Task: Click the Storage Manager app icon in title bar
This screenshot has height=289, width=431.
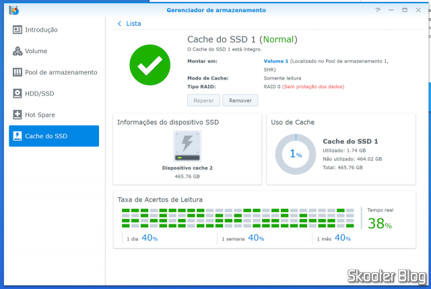Action: click(13, 11)
